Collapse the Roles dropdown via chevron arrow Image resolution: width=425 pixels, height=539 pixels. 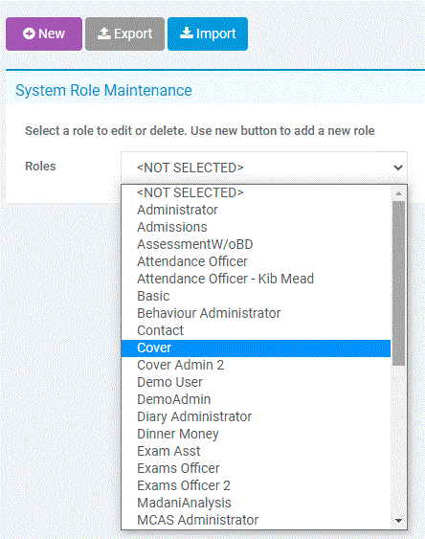(x=398, y=168)
